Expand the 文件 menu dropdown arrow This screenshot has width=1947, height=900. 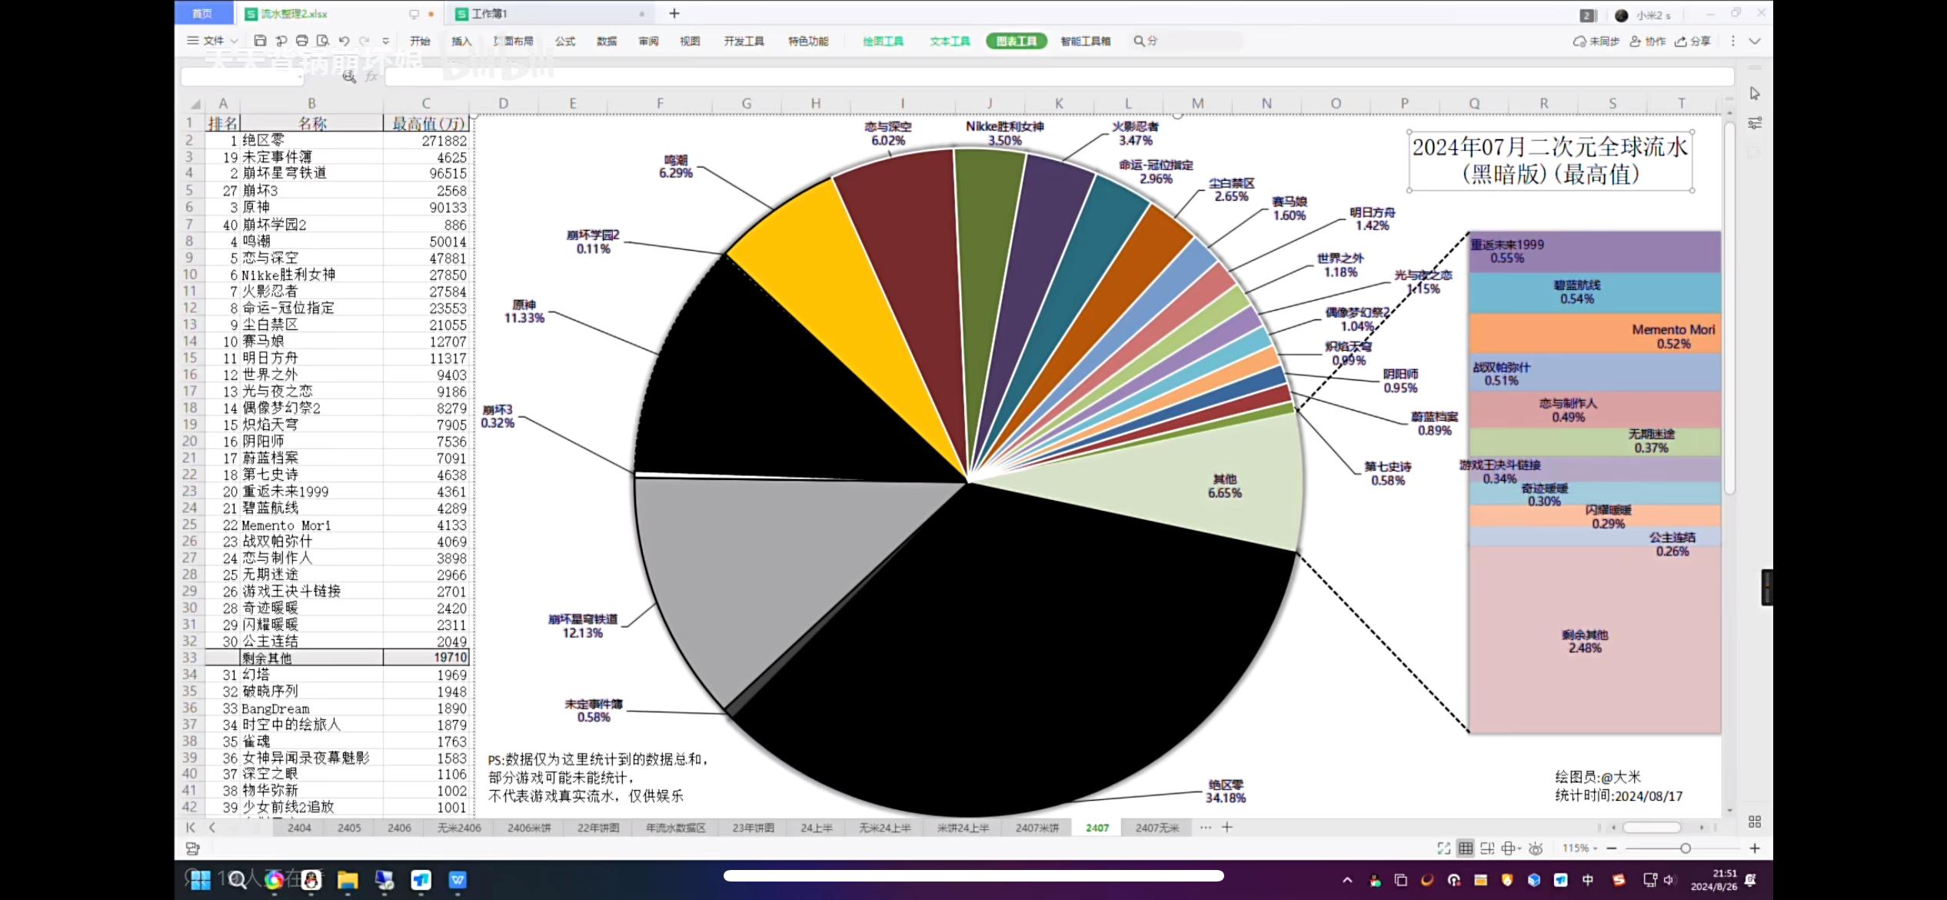click(234, 41)
